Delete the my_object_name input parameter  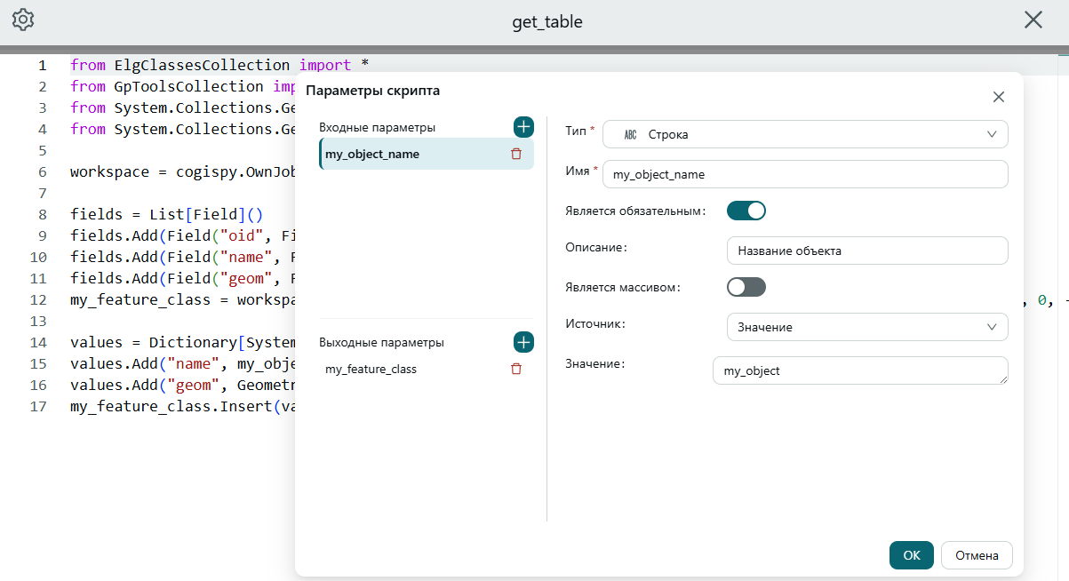click(x=516, y=154)
